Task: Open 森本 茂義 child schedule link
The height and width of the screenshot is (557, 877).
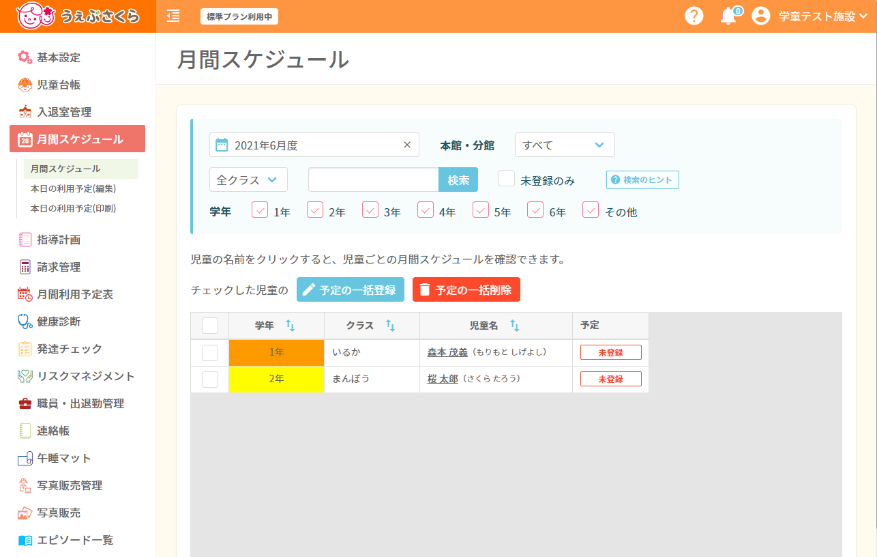Action: [447, 352]
